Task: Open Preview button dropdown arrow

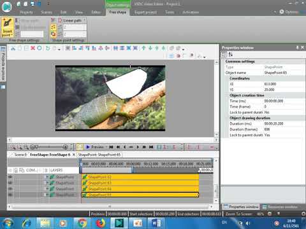Action: pyautogui.click(x=106, y=147)
